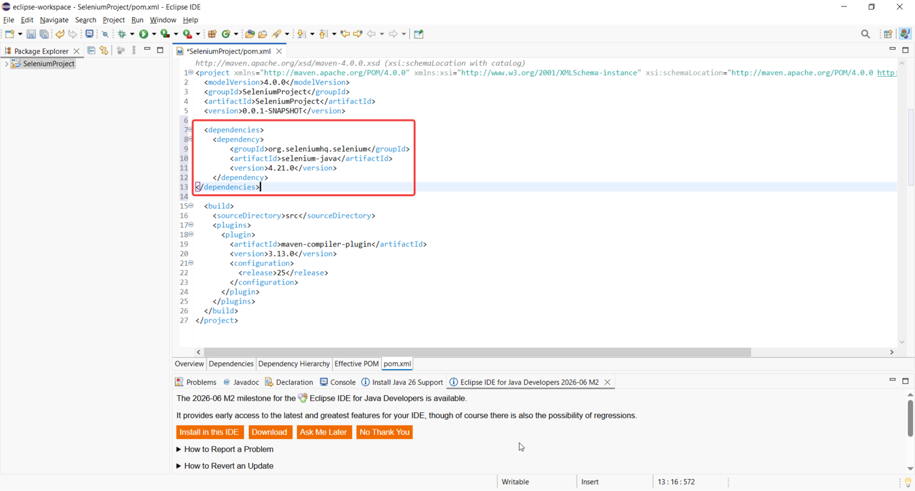Open the New file dropdown arrow
This screenshot has width=915, height=491.
[x=20, y=34]
